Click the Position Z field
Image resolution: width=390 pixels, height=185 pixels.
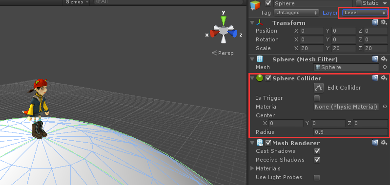tap(376, 31)
